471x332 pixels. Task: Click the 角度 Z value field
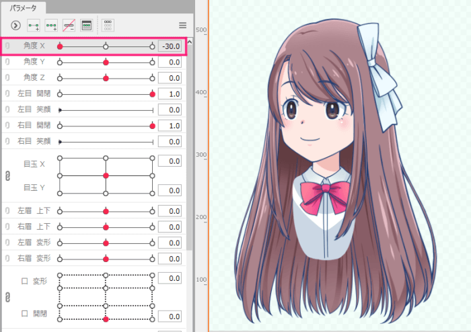(170, 78)
